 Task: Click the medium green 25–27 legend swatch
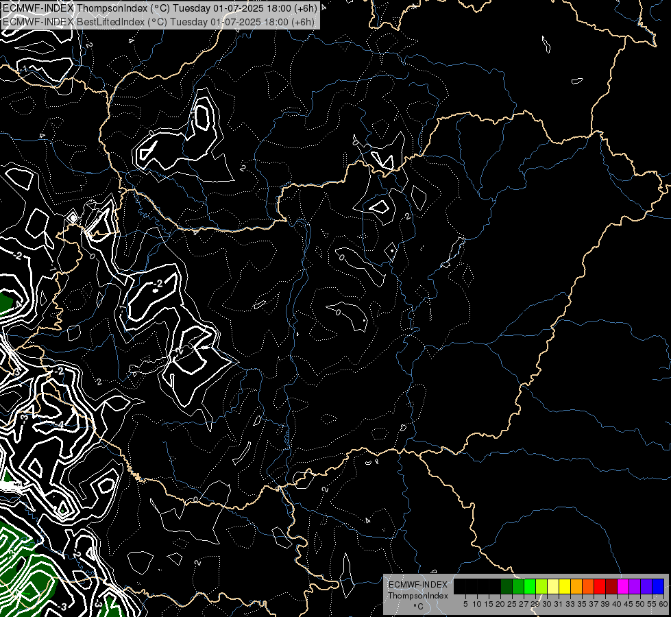518,586
